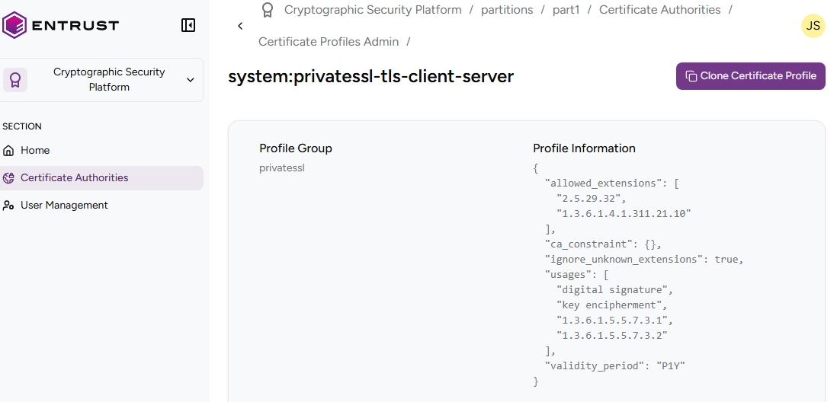Navigate to the partitions breadcrumb link
837x402 pixels.
[507, 10]
